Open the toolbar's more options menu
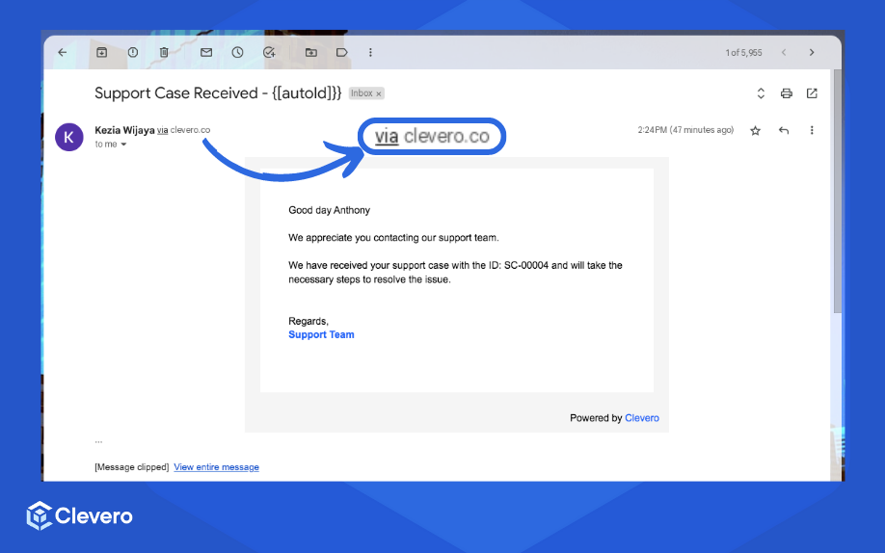The width and height of the screenshot is (885, 553). click(370, 52)
